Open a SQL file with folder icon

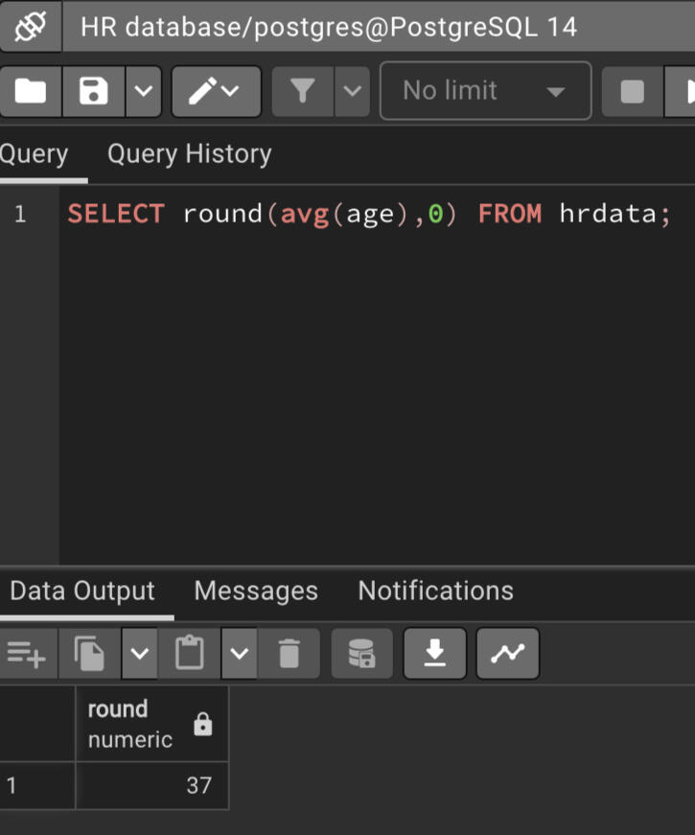pos(31,91)
